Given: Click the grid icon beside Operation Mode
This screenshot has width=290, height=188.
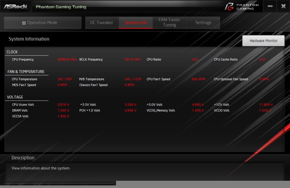Looking at the screenshot, I should point(24,23).
